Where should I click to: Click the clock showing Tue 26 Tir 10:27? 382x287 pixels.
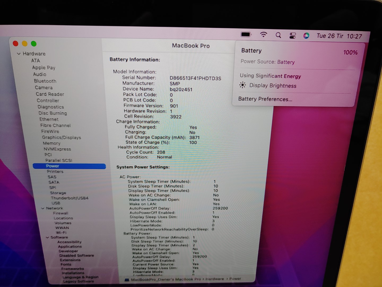coord(339,36)
